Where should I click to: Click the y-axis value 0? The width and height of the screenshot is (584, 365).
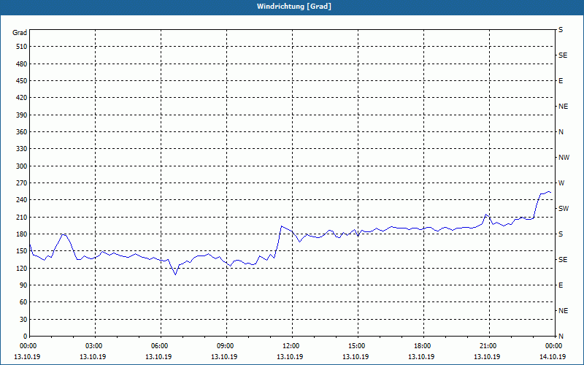(26, 337)
